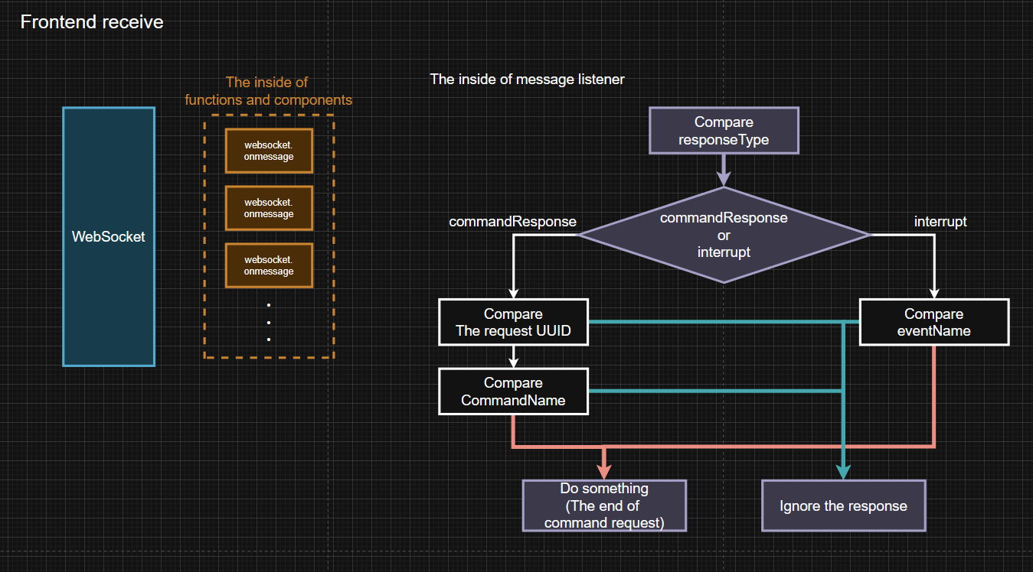The width and height of the screenshot is (1033, 572).
Task: Click the blue WebSocket rectangle
Action: pyautogui.click(x=109, y=236)
